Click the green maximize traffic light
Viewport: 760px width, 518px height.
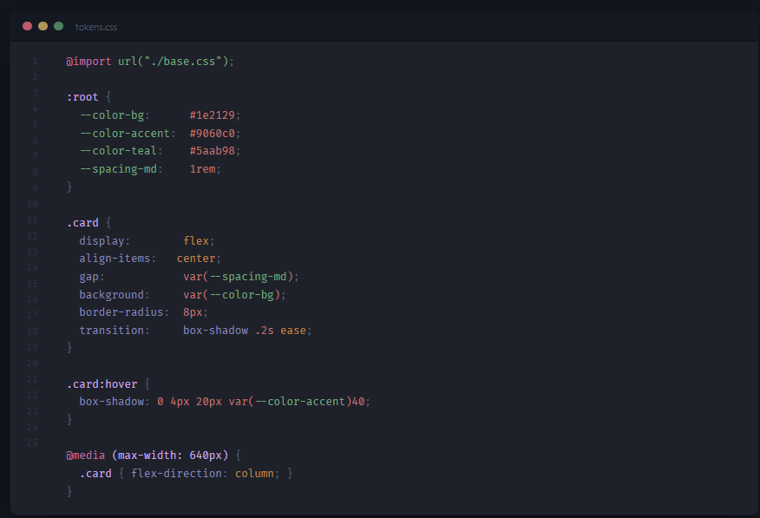tap(58, 27)
